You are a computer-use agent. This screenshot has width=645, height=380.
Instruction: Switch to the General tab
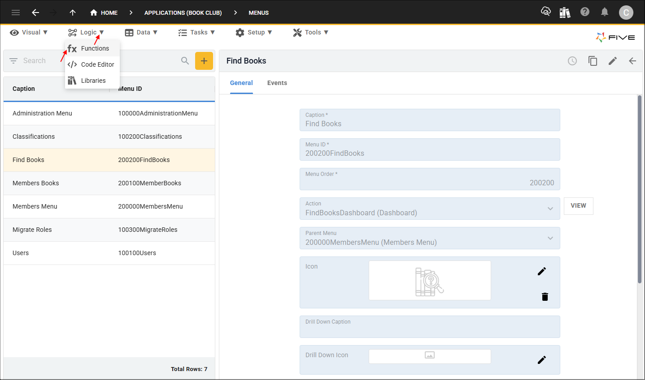(241, 83)
